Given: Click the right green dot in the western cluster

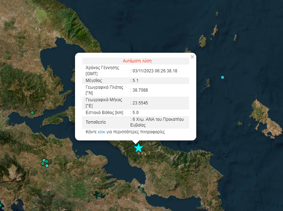Looking at the screenshot, I should coord(47,162).
